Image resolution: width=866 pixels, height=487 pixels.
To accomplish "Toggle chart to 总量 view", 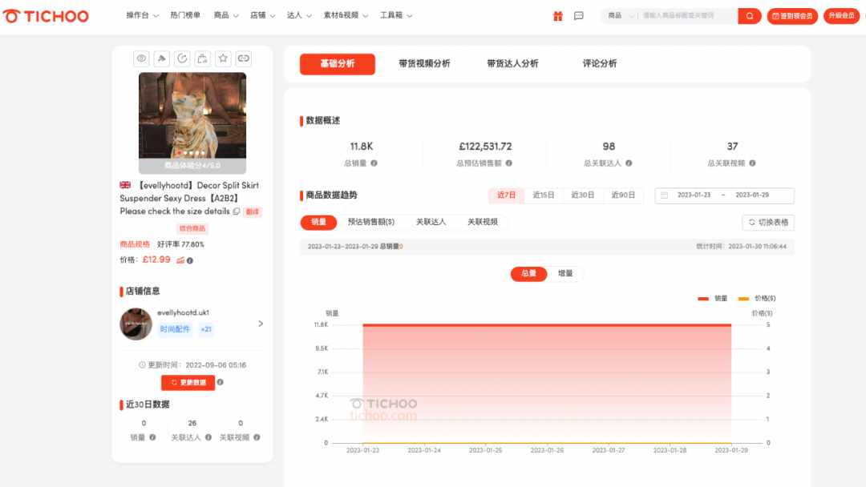I will coord(528,274).
